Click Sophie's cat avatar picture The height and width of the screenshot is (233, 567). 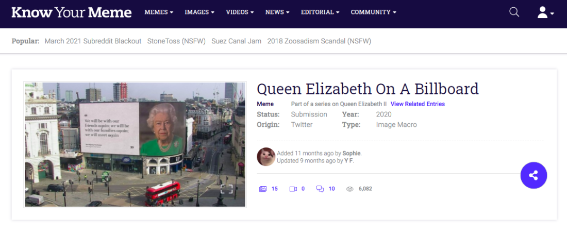click(266, 157)
